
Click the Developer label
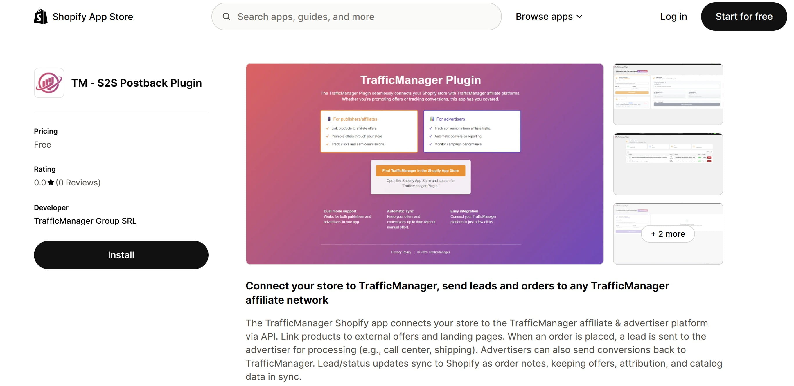[x=51, y=207]
